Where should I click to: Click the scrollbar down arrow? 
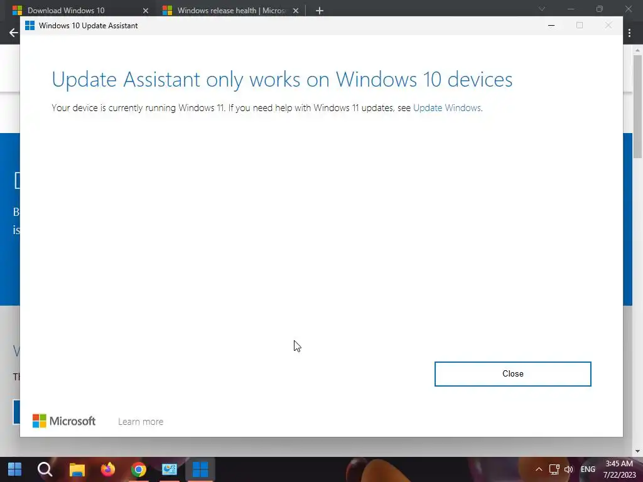[637, 451]
